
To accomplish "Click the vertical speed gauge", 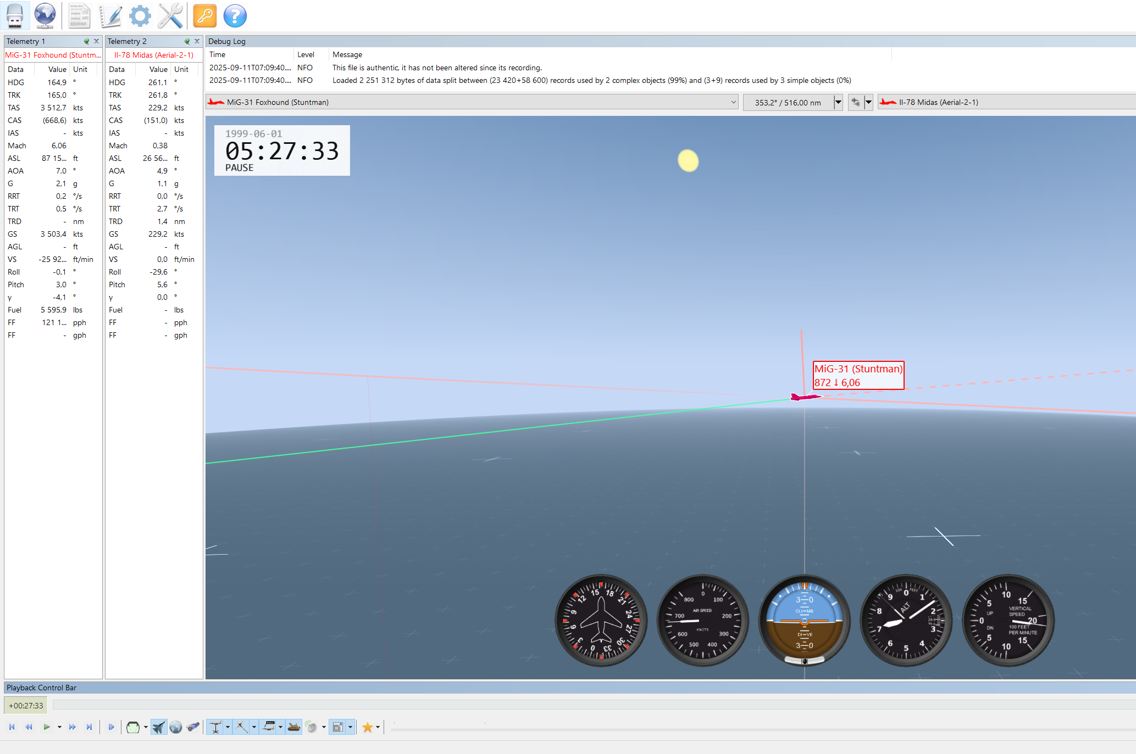I will click(x=1008, y=621).
